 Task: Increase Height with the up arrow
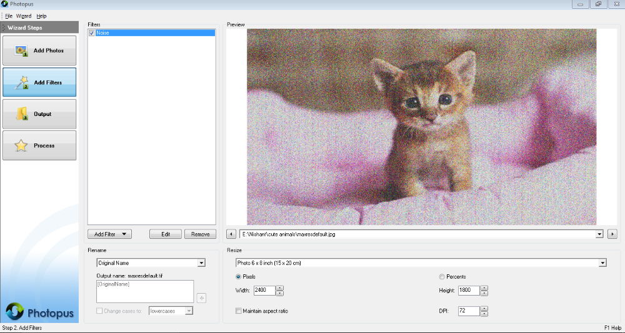click(484, 288)
